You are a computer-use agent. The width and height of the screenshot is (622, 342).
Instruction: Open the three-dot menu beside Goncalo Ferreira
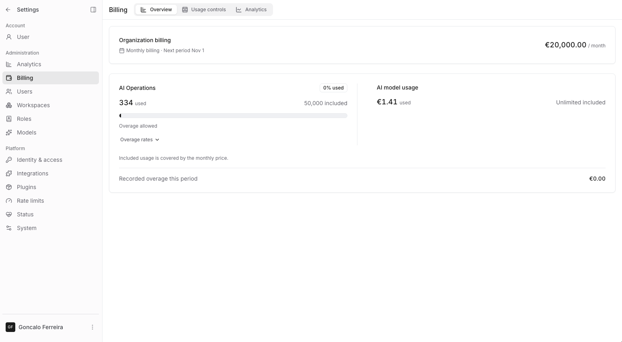pos(92,327)
